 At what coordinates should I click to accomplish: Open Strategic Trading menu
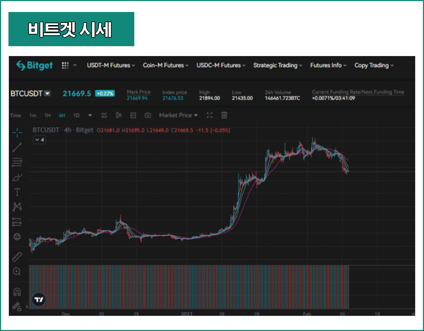(x=277, y=65)
